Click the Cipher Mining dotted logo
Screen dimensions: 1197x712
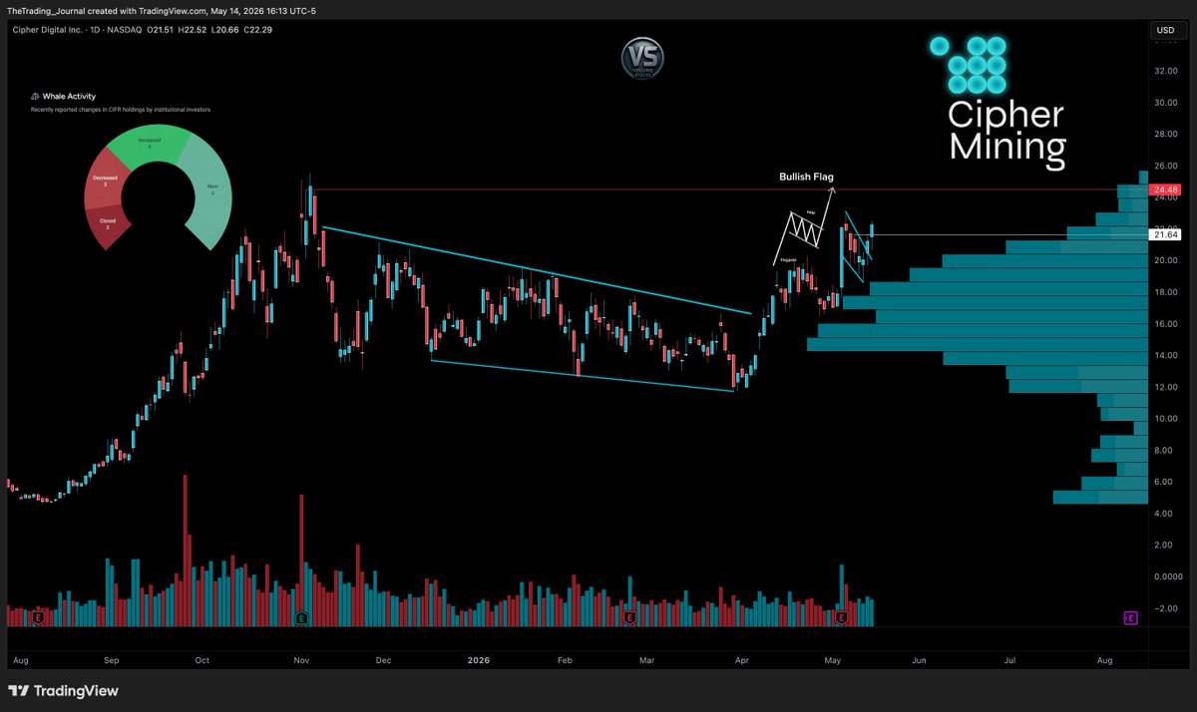coord(969,67)
